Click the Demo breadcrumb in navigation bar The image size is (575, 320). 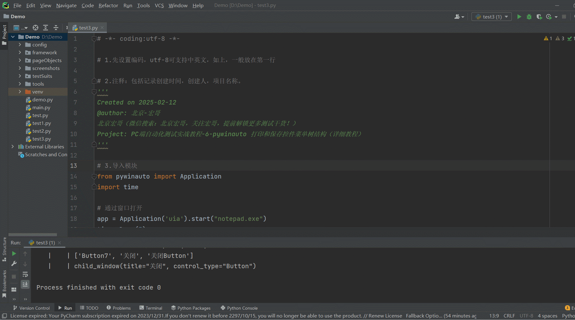14,17
